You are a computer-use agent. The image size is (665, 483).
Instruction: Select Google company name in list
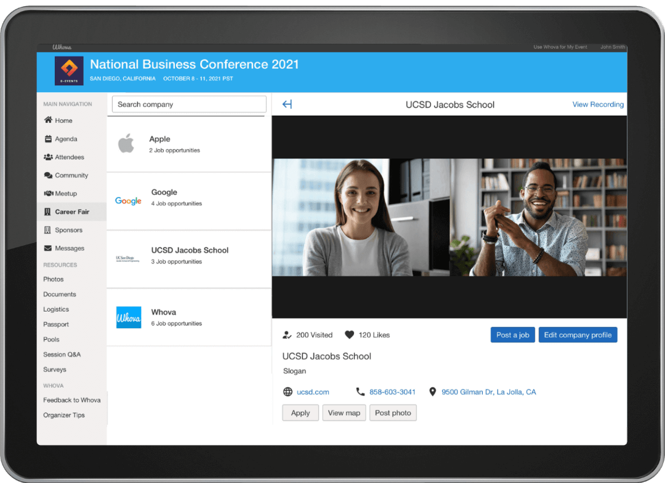(x=164, y=192)
